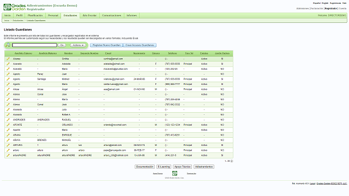The width and height of the screenshot is (349, 196).
Task: Sort by Segundo Nombre column header
Action: (x=89, y=53)
